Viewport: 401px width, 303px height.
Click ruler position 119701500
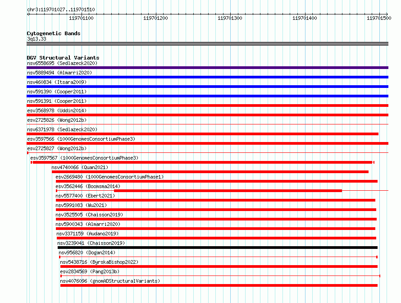pos(379,18)
